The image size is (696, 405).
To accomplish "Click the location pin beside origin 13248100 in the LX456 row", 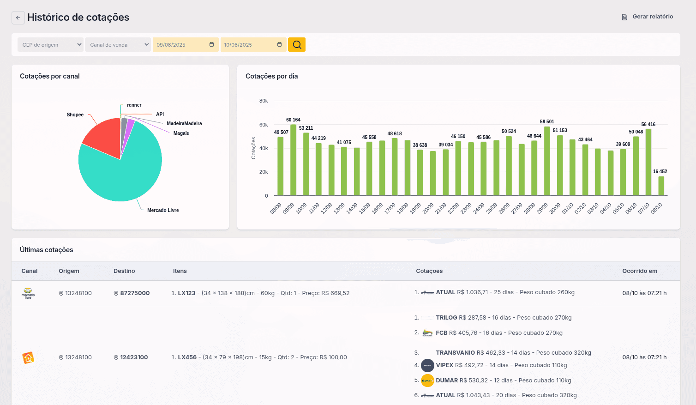I will tap(61, 357).
